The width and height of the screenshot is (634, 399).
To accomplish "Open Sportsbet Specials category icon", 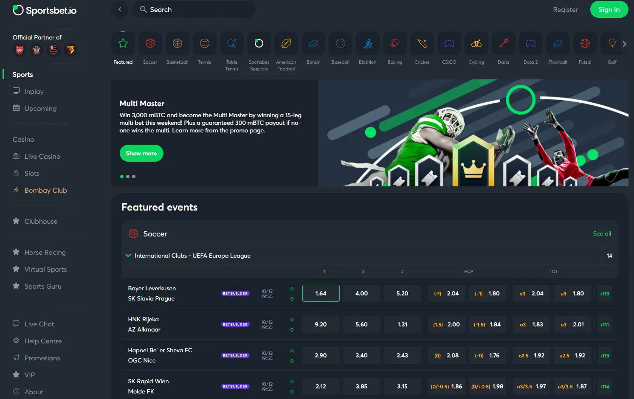I will click(259, 43).
